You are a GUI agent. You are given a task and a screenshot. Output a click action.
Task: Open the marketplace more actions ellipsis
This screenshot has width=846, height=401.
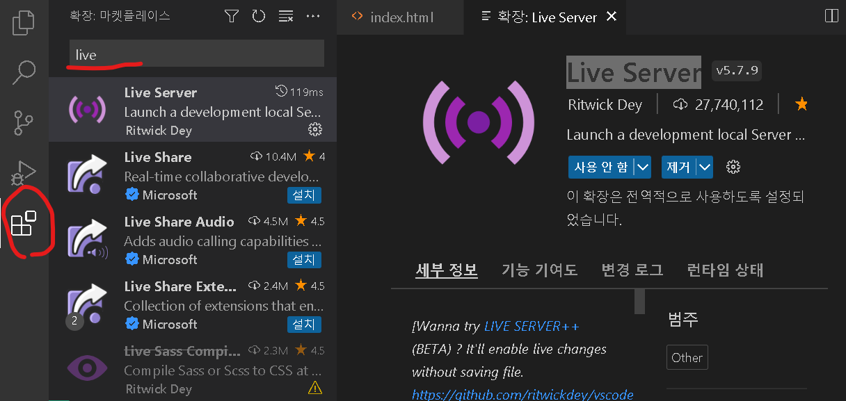313,16
